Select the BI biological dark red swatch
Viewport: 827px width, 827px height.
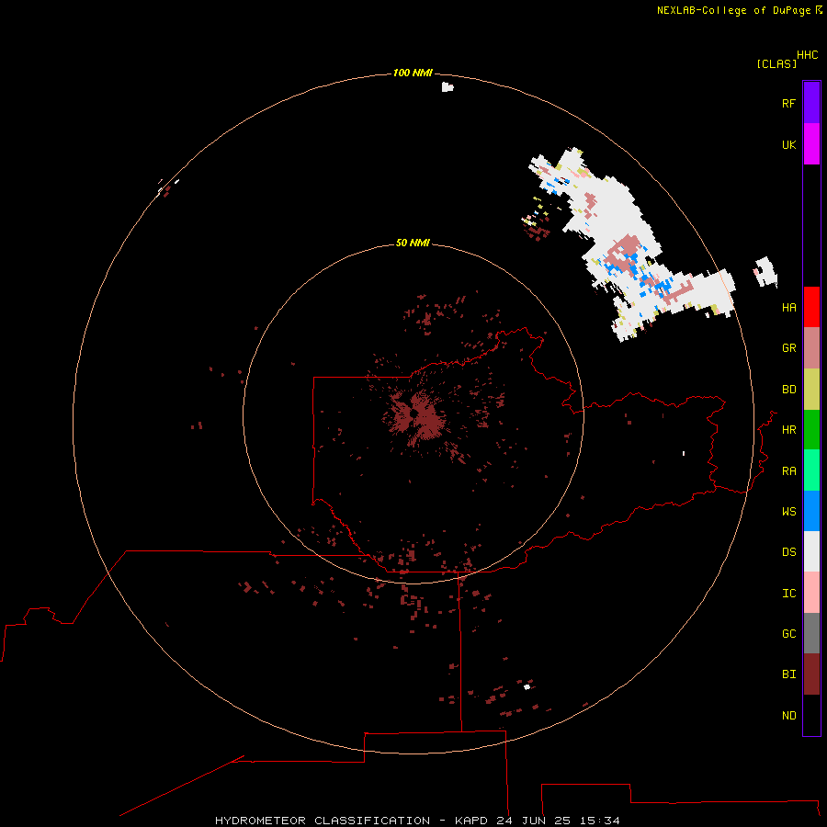(x=811, y=674)
